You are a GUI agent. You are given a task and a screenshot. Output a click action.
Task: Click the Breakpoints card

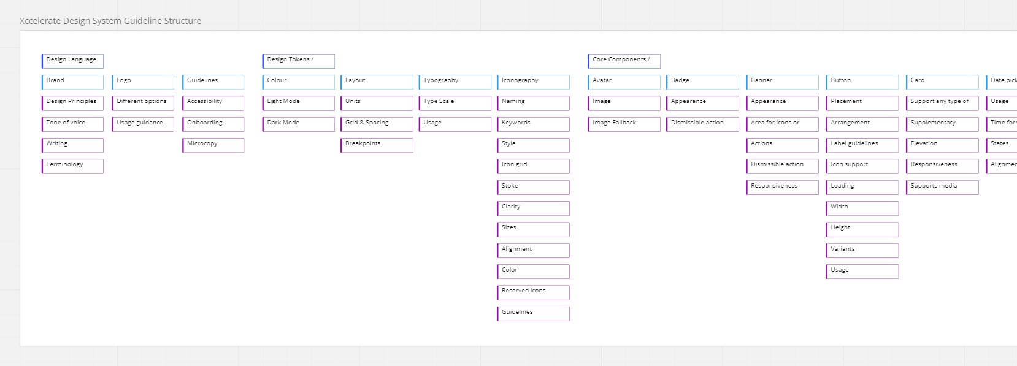[x=377, y=145]
